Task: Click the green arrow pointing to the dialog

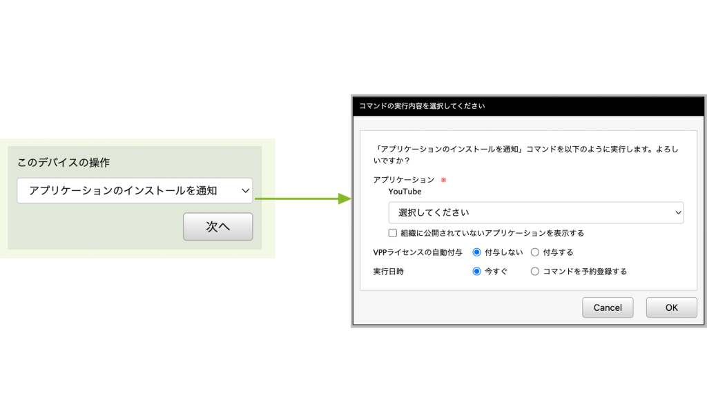Action: click(x=304, y=199)
